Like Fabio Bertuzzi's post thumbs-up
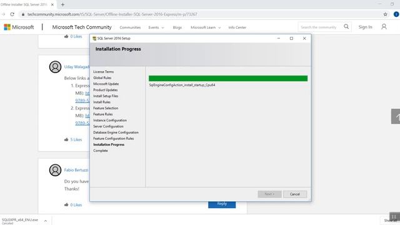The image size is (400, 225). [x=66, y=204]
